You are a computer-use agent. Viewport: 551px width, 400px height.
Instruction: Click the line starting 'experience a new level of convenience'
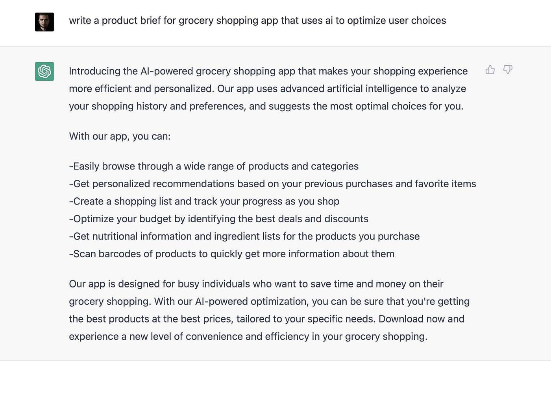[248, 336]
